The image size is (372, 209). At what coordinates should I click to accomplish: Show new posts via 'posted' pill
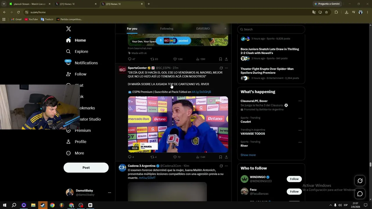(x=174, y=41)
